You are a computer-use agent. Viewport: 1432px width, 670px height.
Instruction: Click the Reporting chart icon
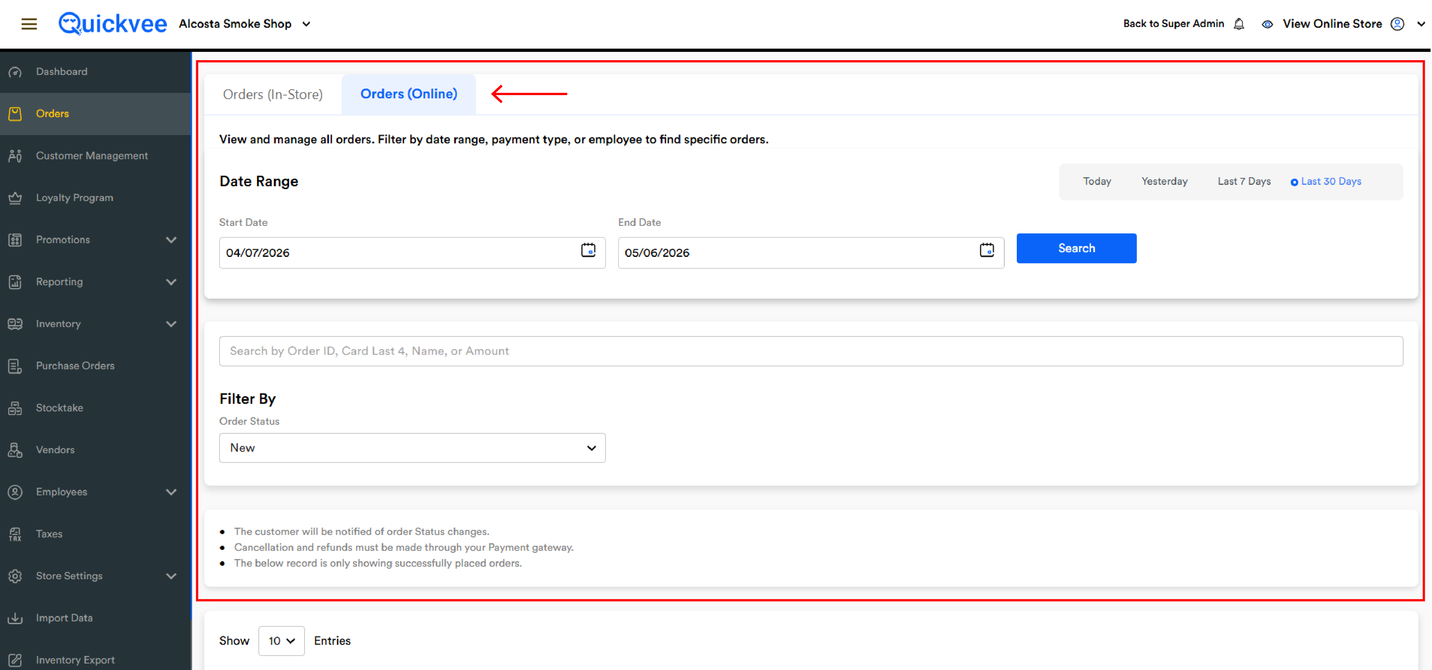[15, 282]
